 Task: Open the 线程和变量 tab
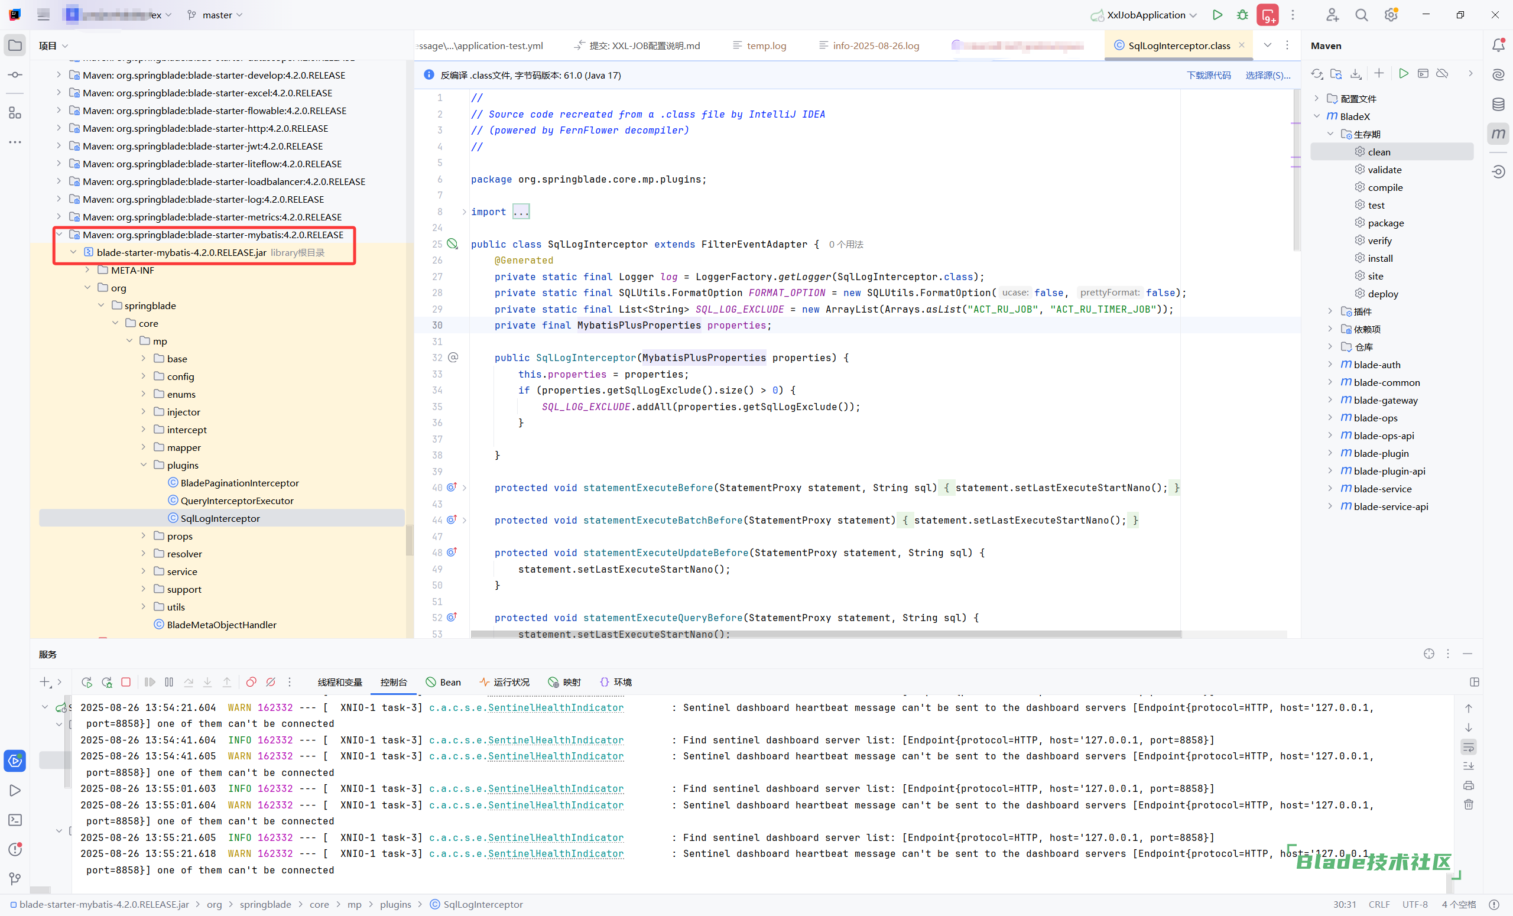340,682
